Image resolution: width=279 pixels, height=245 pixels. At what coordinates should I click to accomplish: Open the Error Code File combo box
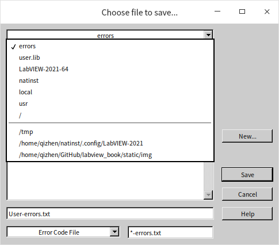pyautogui.click(x=63, y=232)
